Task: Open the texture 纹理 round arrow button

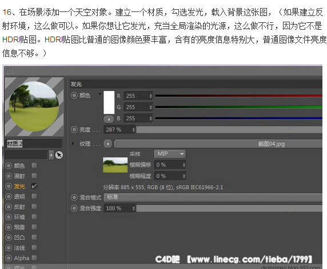Action: (108, 144)
